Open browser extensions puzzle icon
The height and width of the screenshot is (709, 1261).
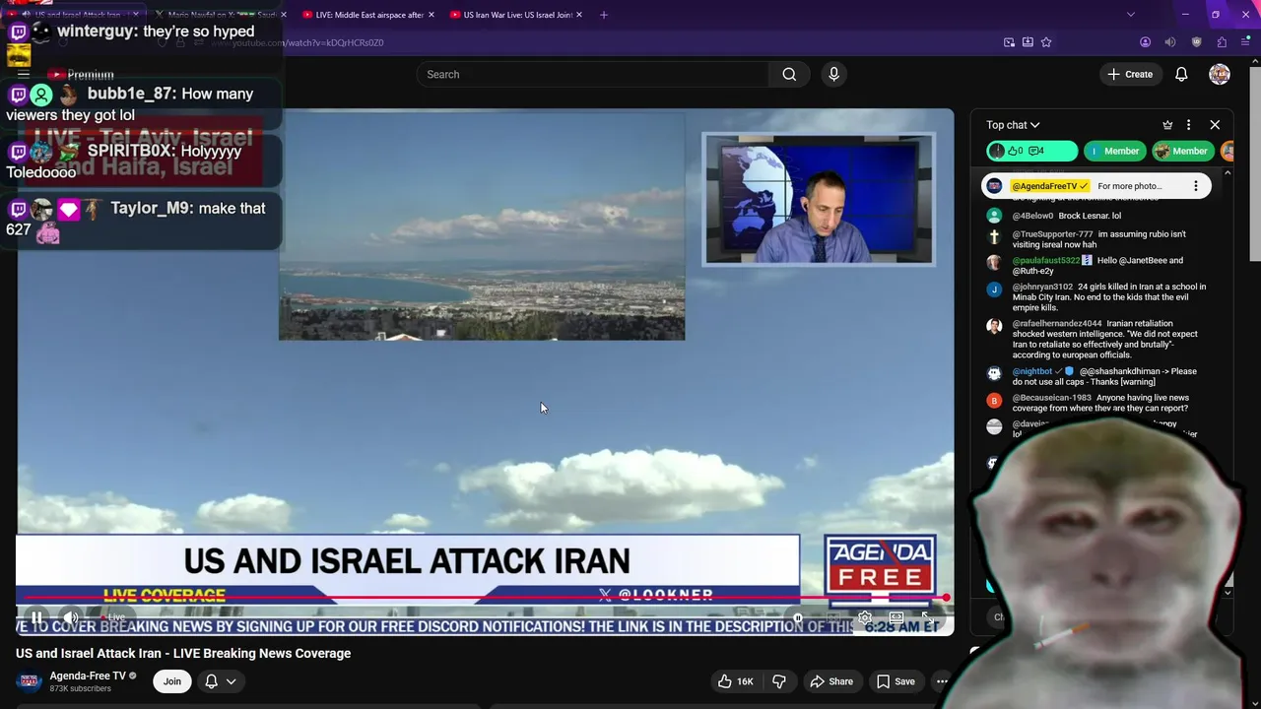click(1222, 42)
